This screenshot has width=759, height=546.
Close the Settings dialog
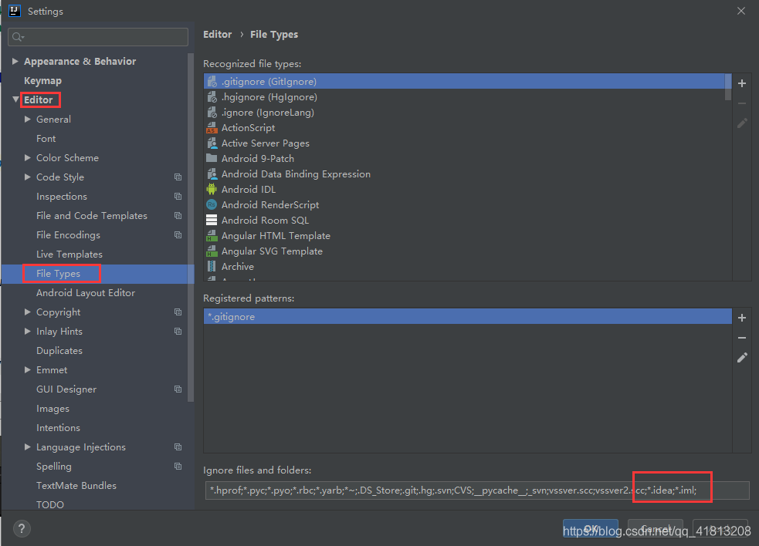[x=740, y=11]
